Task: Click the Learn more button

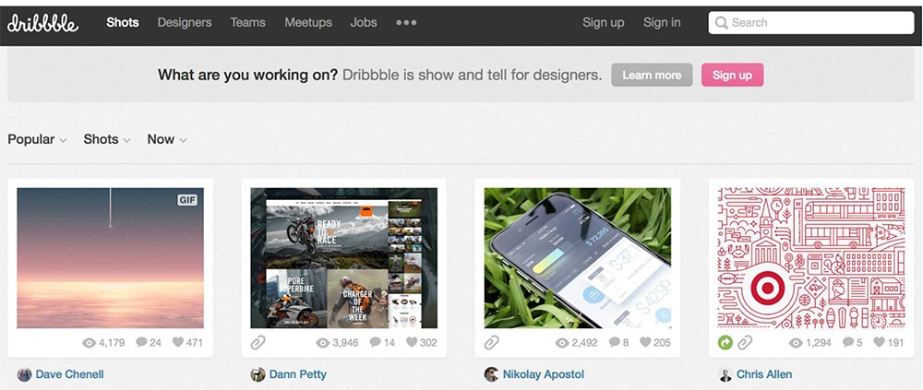Action: 652,75
